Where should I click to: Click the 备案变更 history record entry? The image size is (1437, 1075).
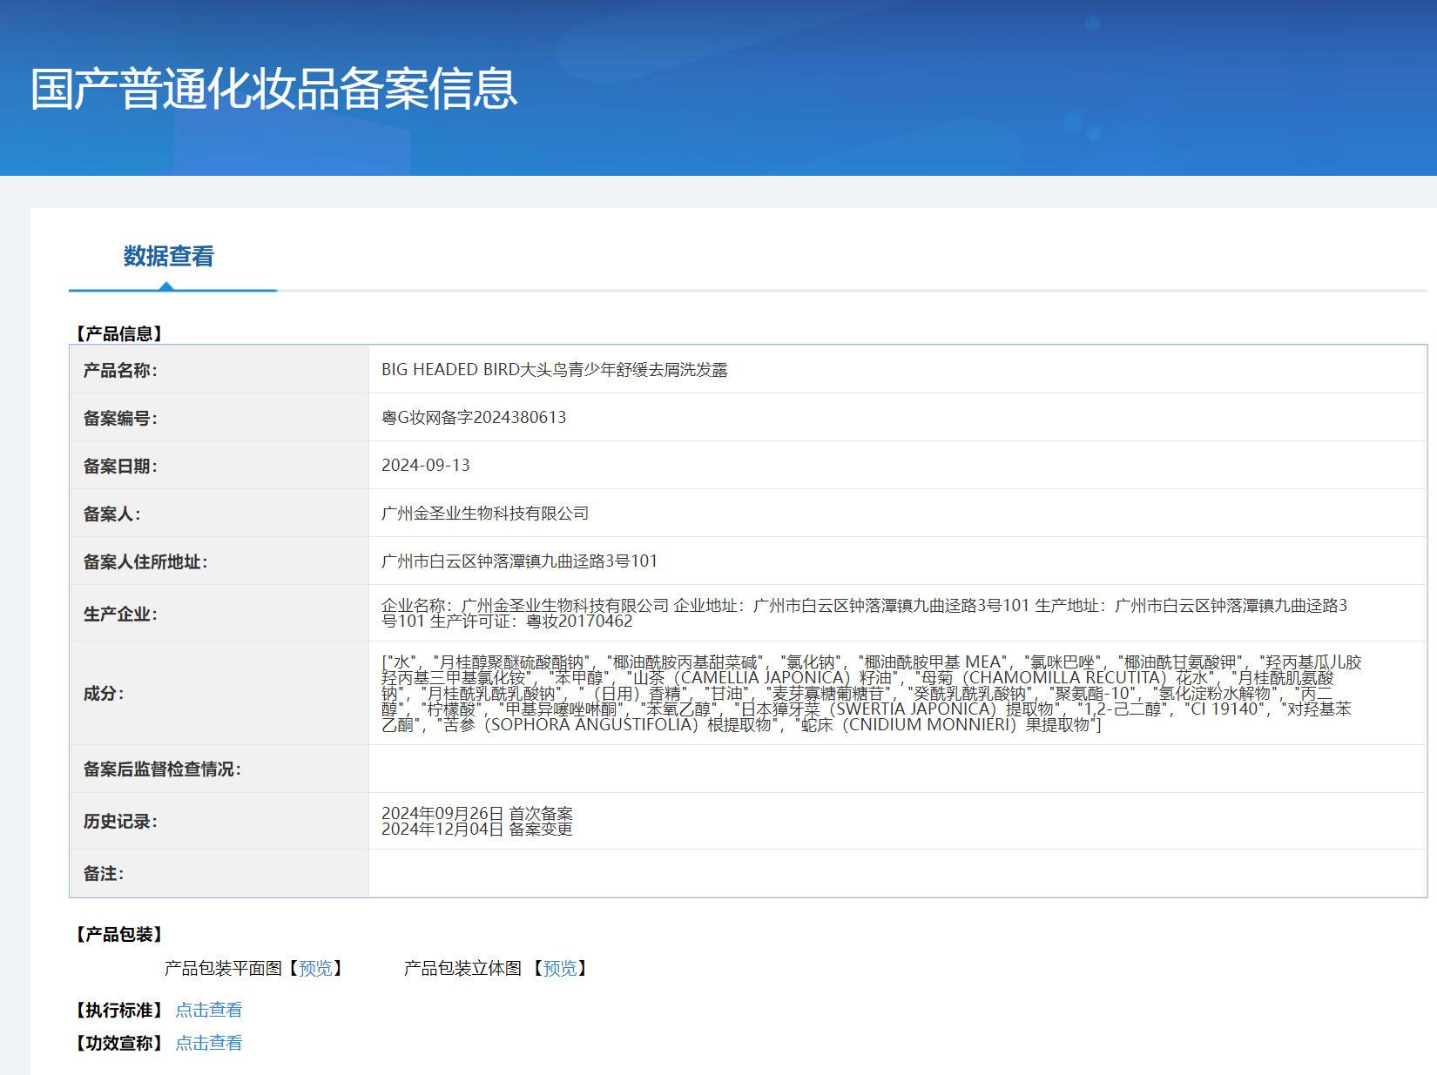tap(477, 829)
